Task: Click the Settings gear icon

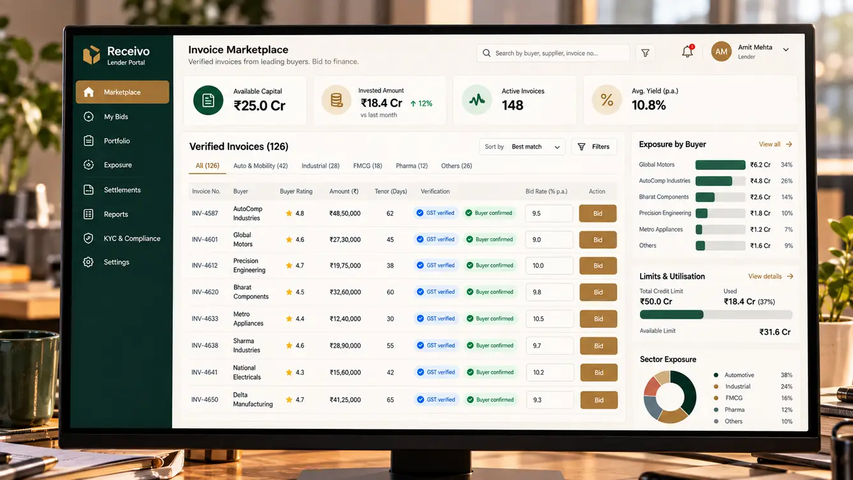Action: [x=89, y=262]
